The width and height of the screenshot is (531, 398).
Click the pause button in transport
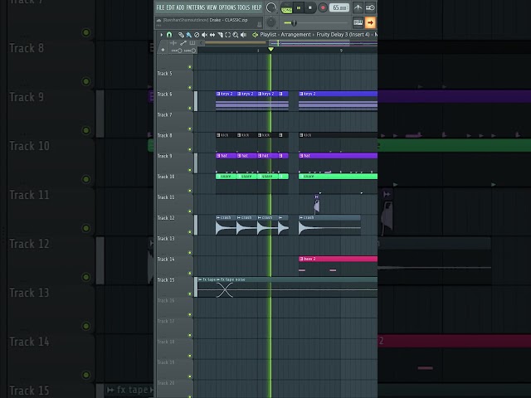coord(299,7)
